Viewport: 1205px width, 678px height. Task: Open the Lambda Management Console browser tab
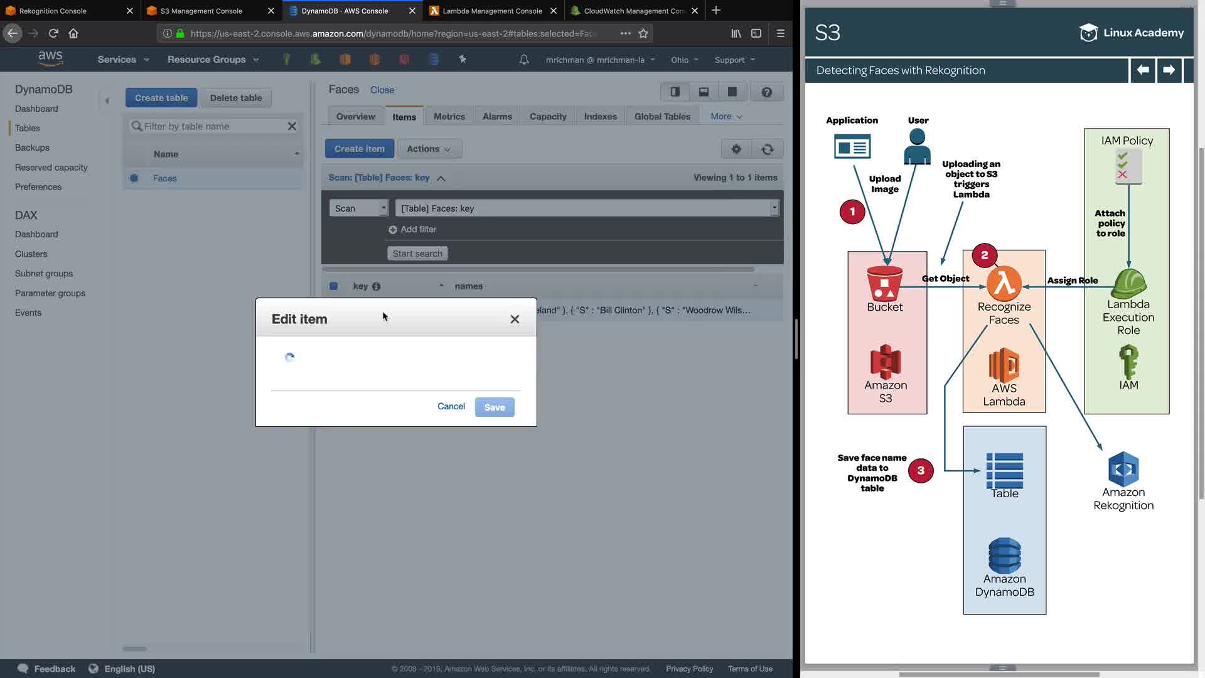pyautogui.click(x=492, y=11)
